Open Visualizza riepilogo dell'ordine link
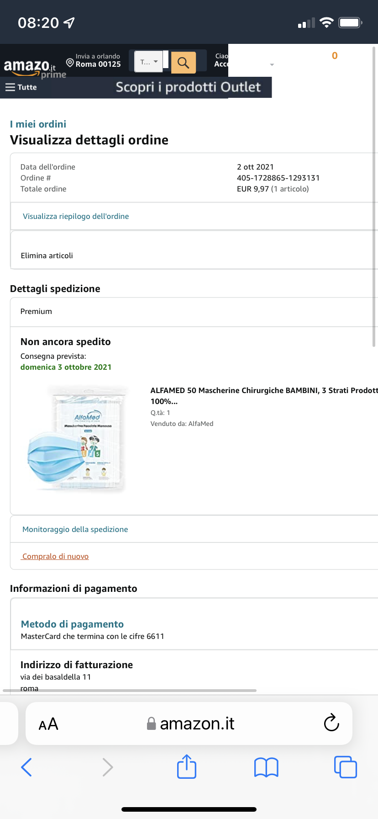This screenshot has height=819, width=378. tap(76, 216)
